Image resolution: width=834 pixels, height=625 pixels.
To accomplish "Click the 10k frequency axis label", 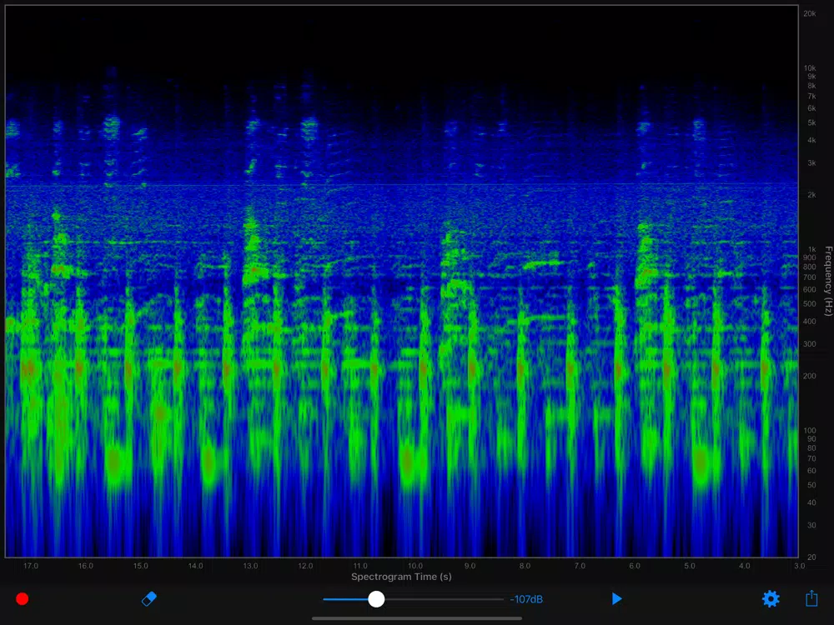I will (x=810, y=68).
